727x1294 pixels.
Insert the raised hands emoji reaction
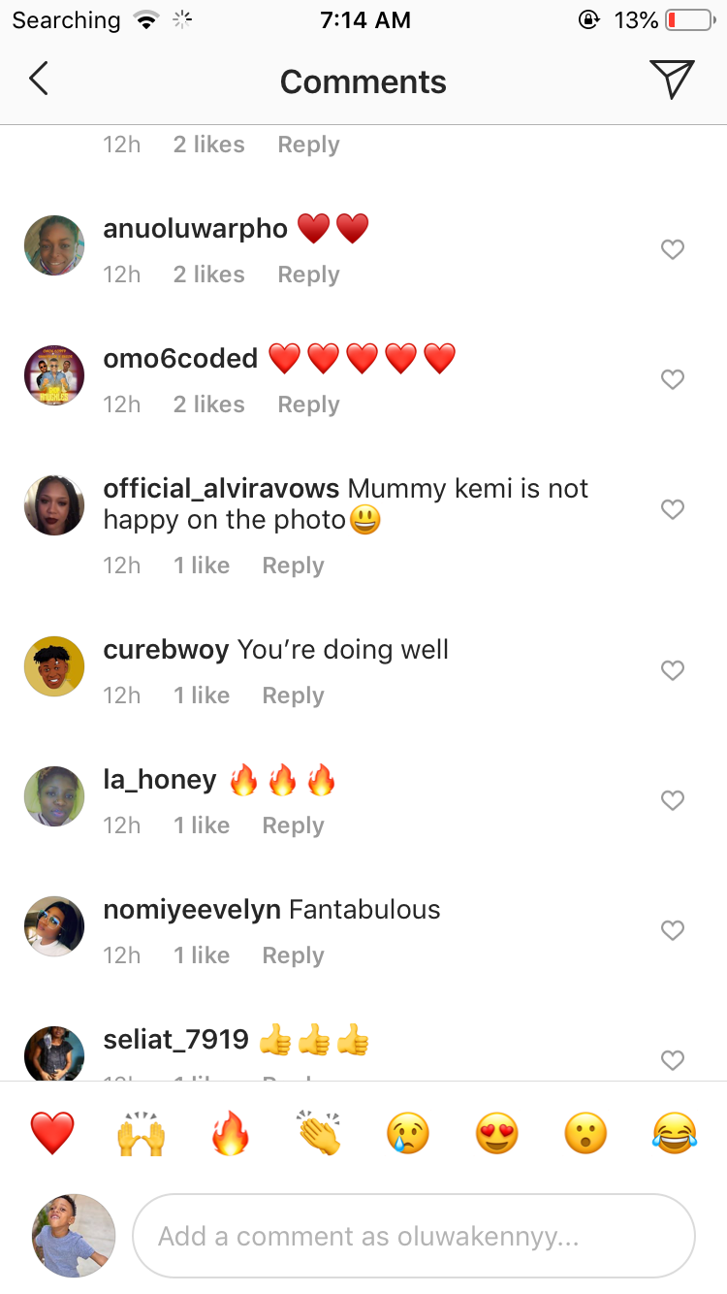click(x=142, y=1133)
